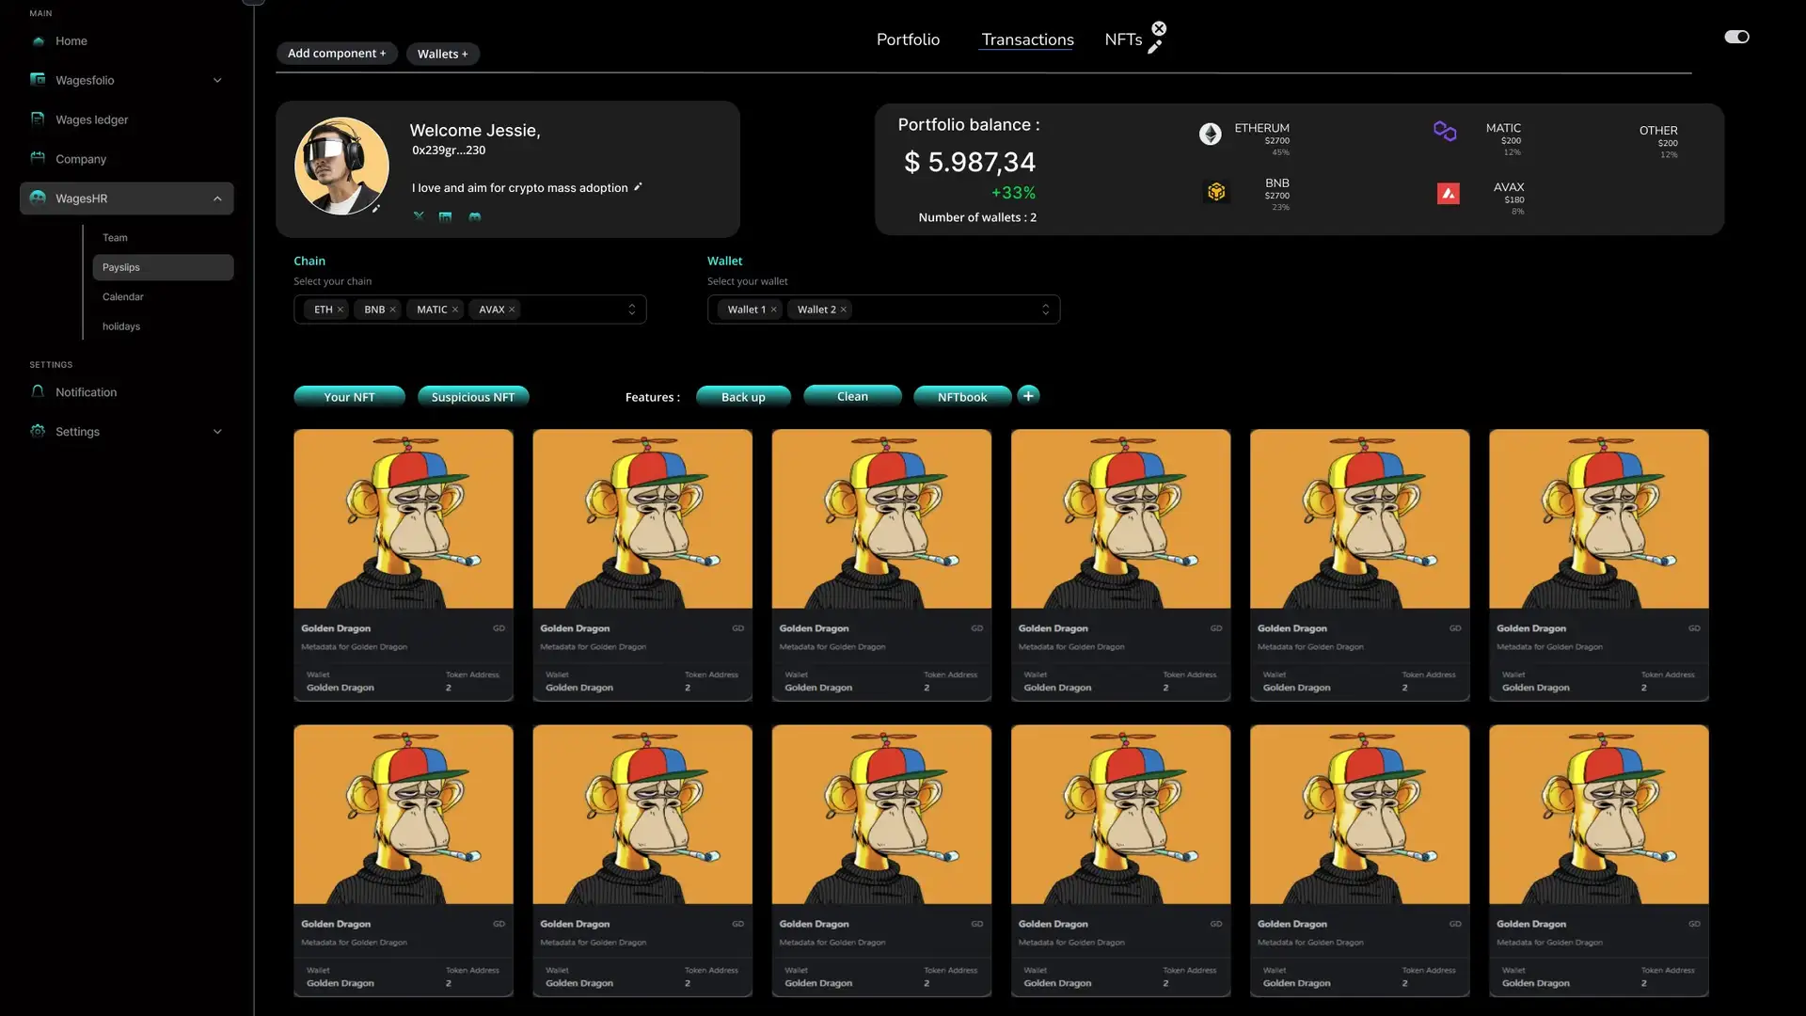The height and width of the screenshot is (1016, 1806).
Task: Click the NFTbook feature button
Action: click(x=962, y=397)
